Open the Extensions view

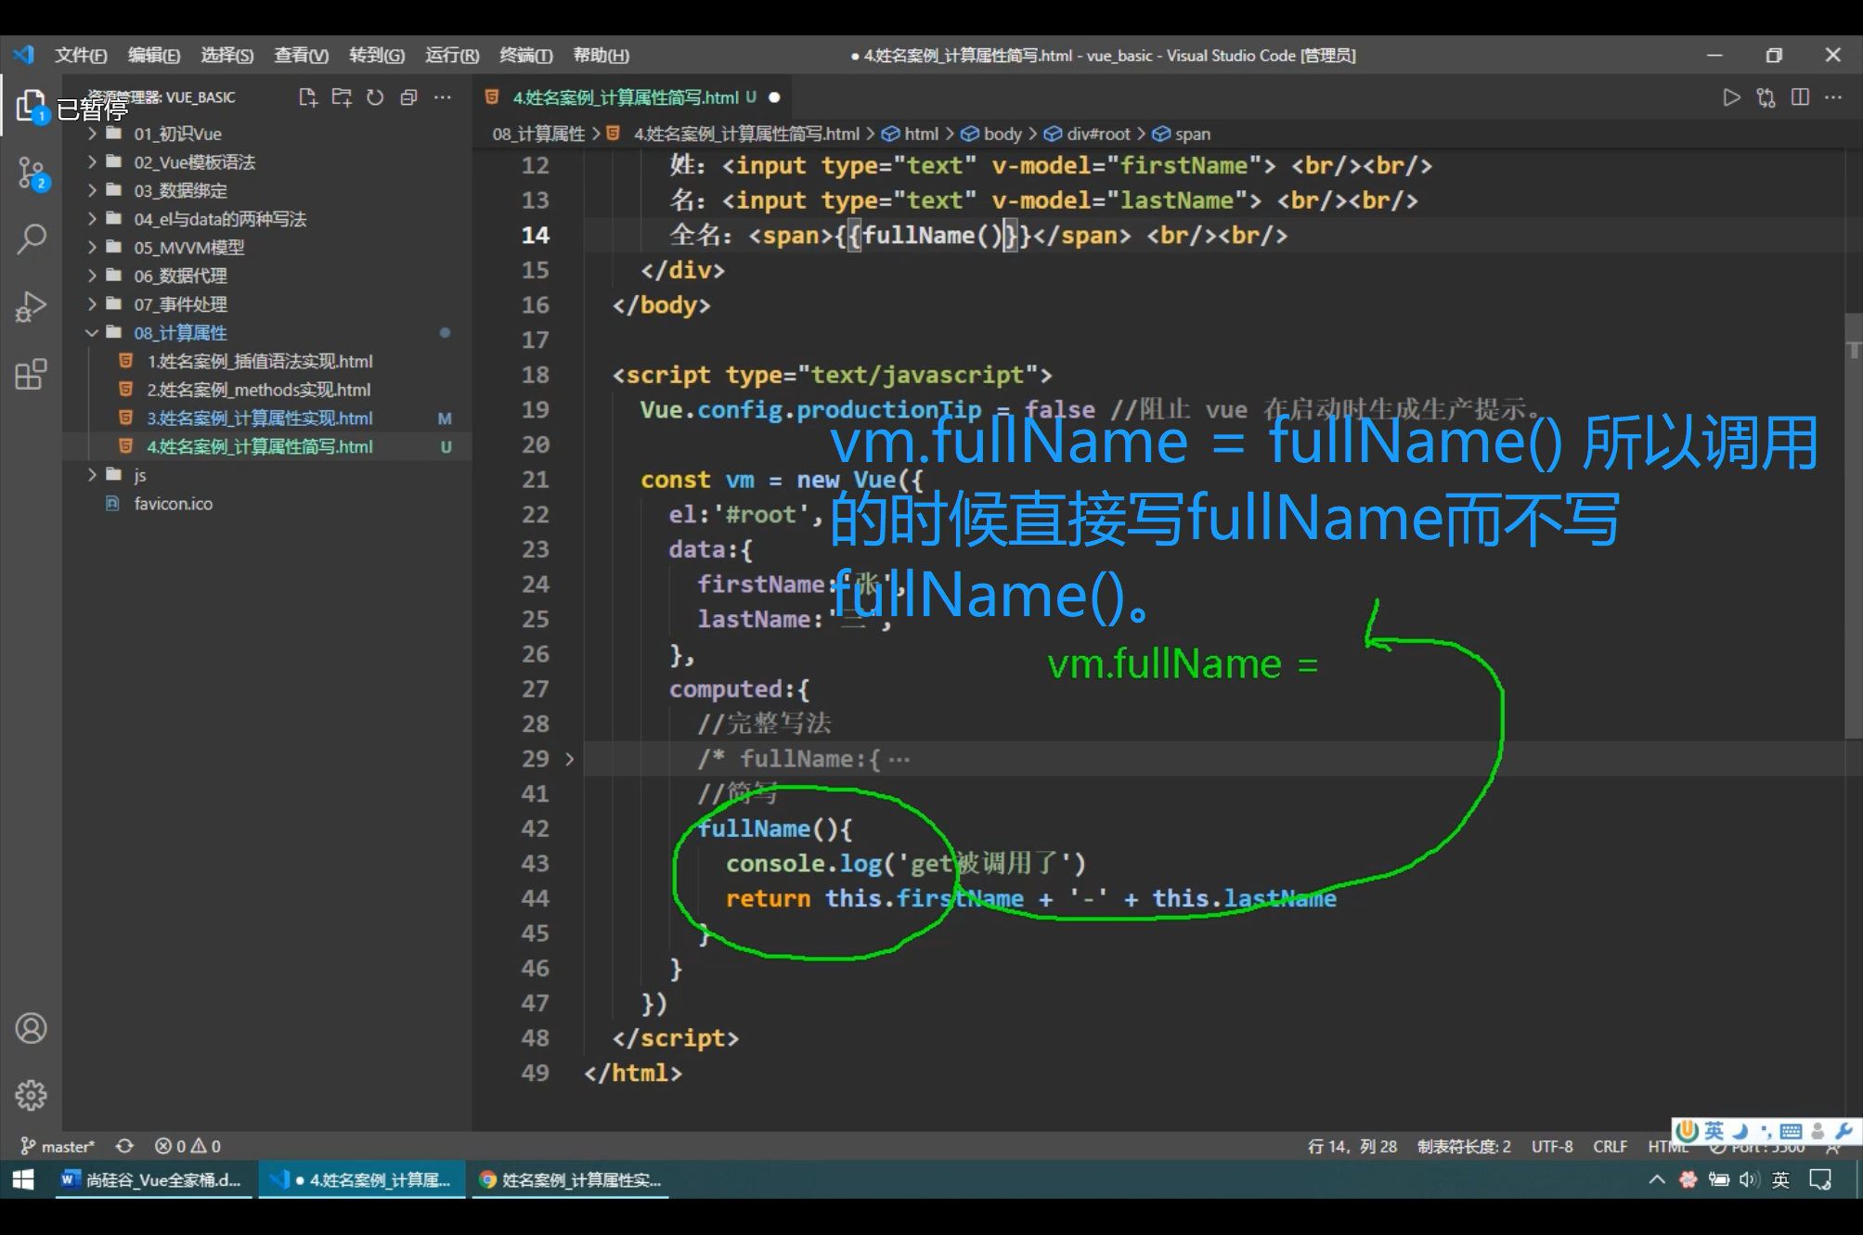pos(31,374)
